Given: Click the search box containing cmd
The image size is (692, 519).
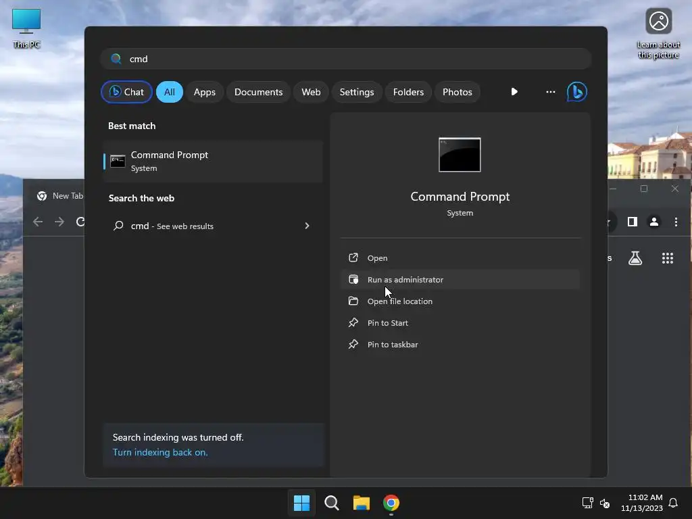Looking at the screenshot, I should [x=346, y=59].
